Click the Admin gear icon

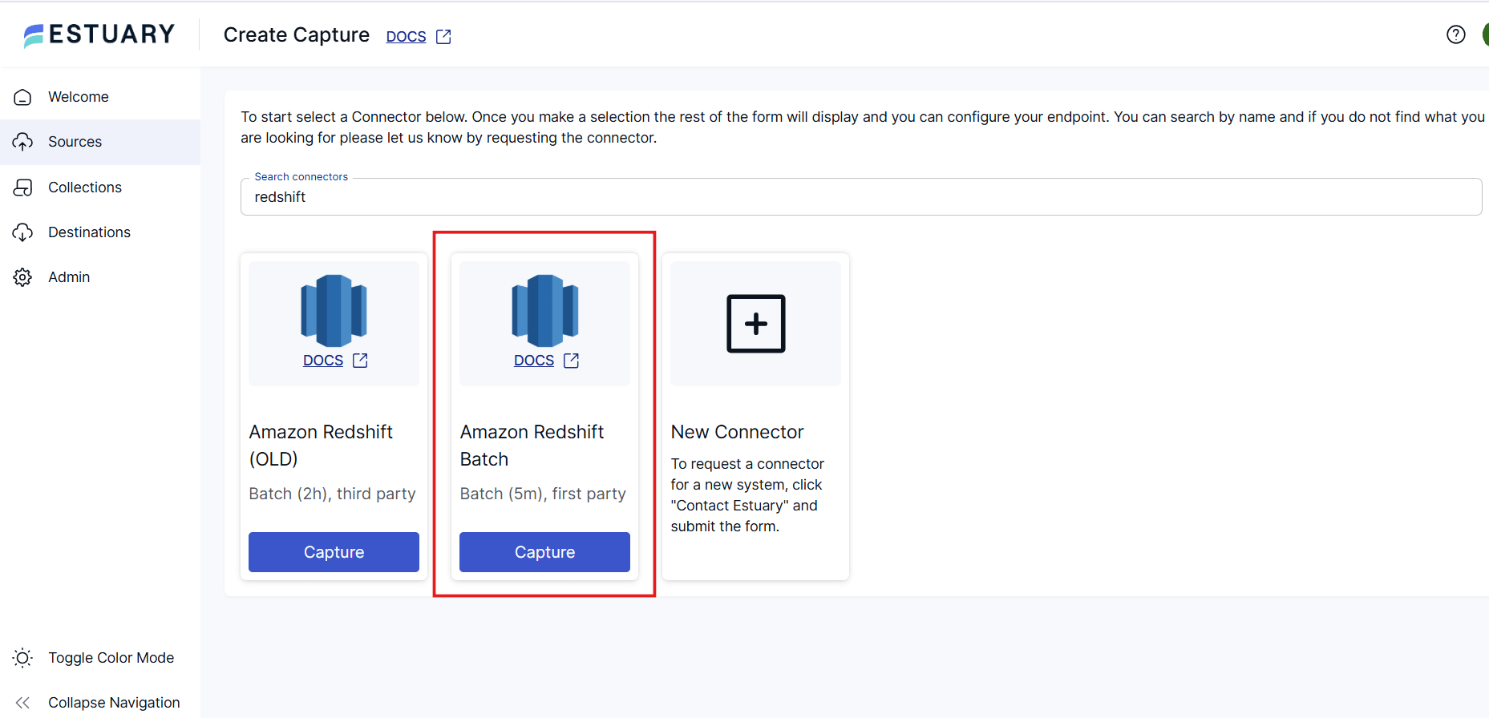click(x=22, y=277)
